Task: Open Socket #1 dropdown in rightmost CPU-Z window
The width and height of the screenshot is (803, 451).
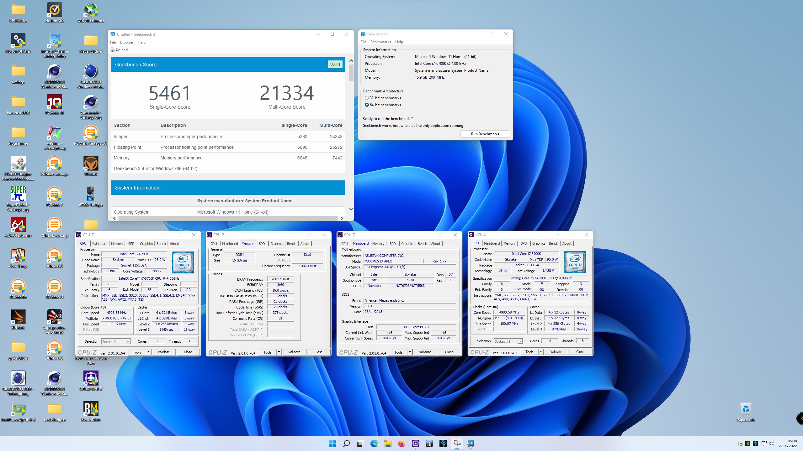Action: [508, 341]
